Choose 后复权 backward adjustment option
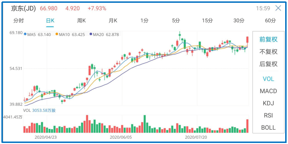This screenshot has height=144, width=288. (268, 64)
